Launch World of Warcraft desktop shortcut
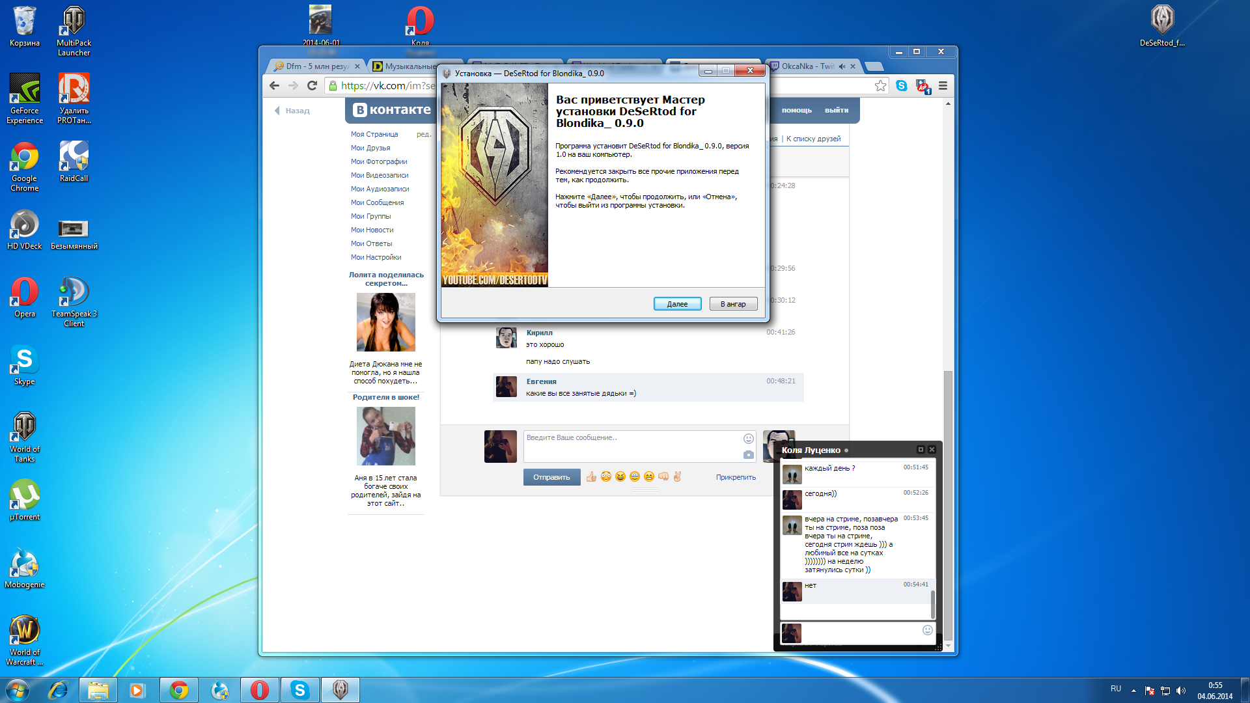1250x703 pixels. (25, 641)
